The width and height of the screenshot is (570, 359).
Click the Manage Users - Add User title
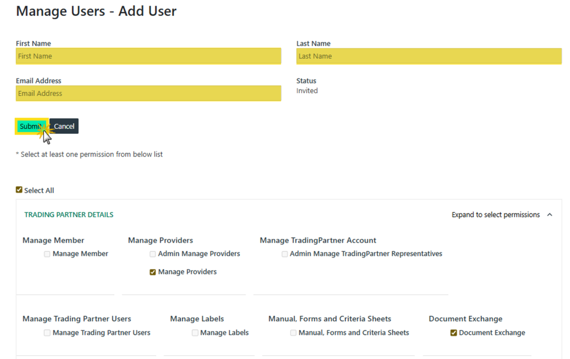(96, 11)
